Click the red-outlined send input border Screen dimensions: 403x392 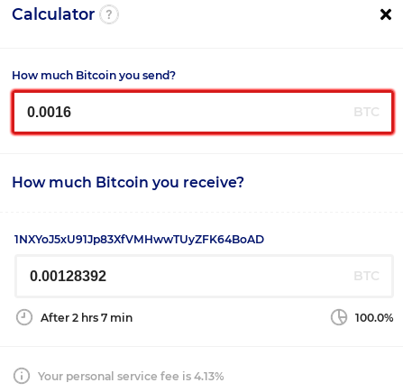pyautogui.click(x=203, y=91)
